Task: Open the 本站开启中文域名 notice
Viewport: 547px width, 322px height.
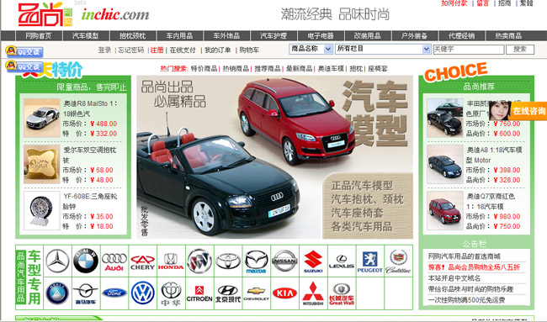Action: click(x=454, y=278)
